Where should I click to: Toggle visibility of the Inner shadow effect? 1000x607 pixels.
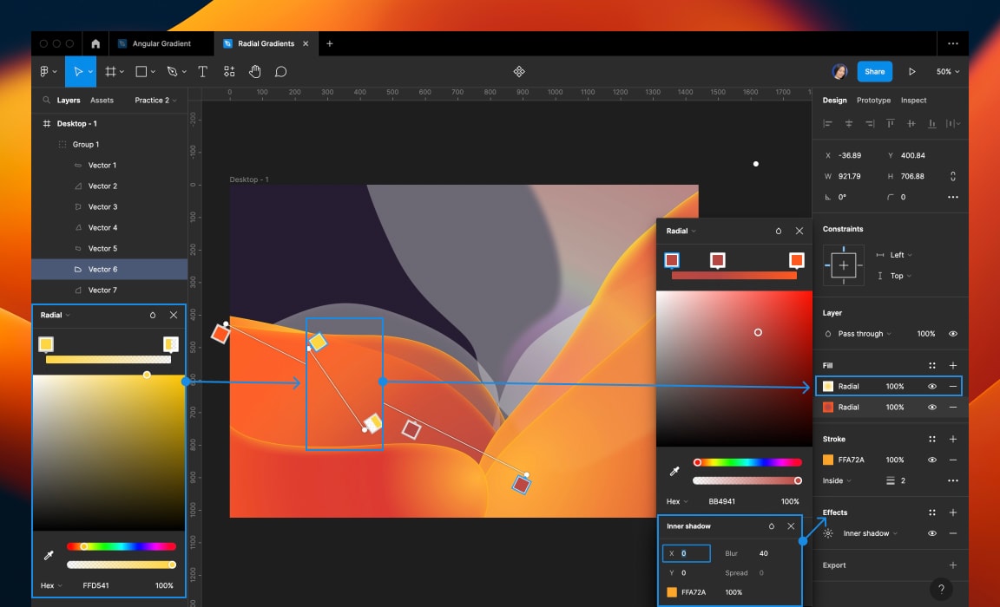(932, 533)
